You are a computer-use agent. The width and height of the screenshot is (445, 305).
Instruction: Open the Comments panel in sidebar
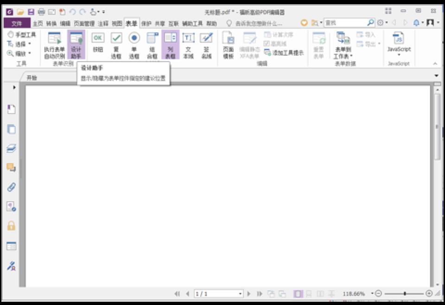[11, 167]
